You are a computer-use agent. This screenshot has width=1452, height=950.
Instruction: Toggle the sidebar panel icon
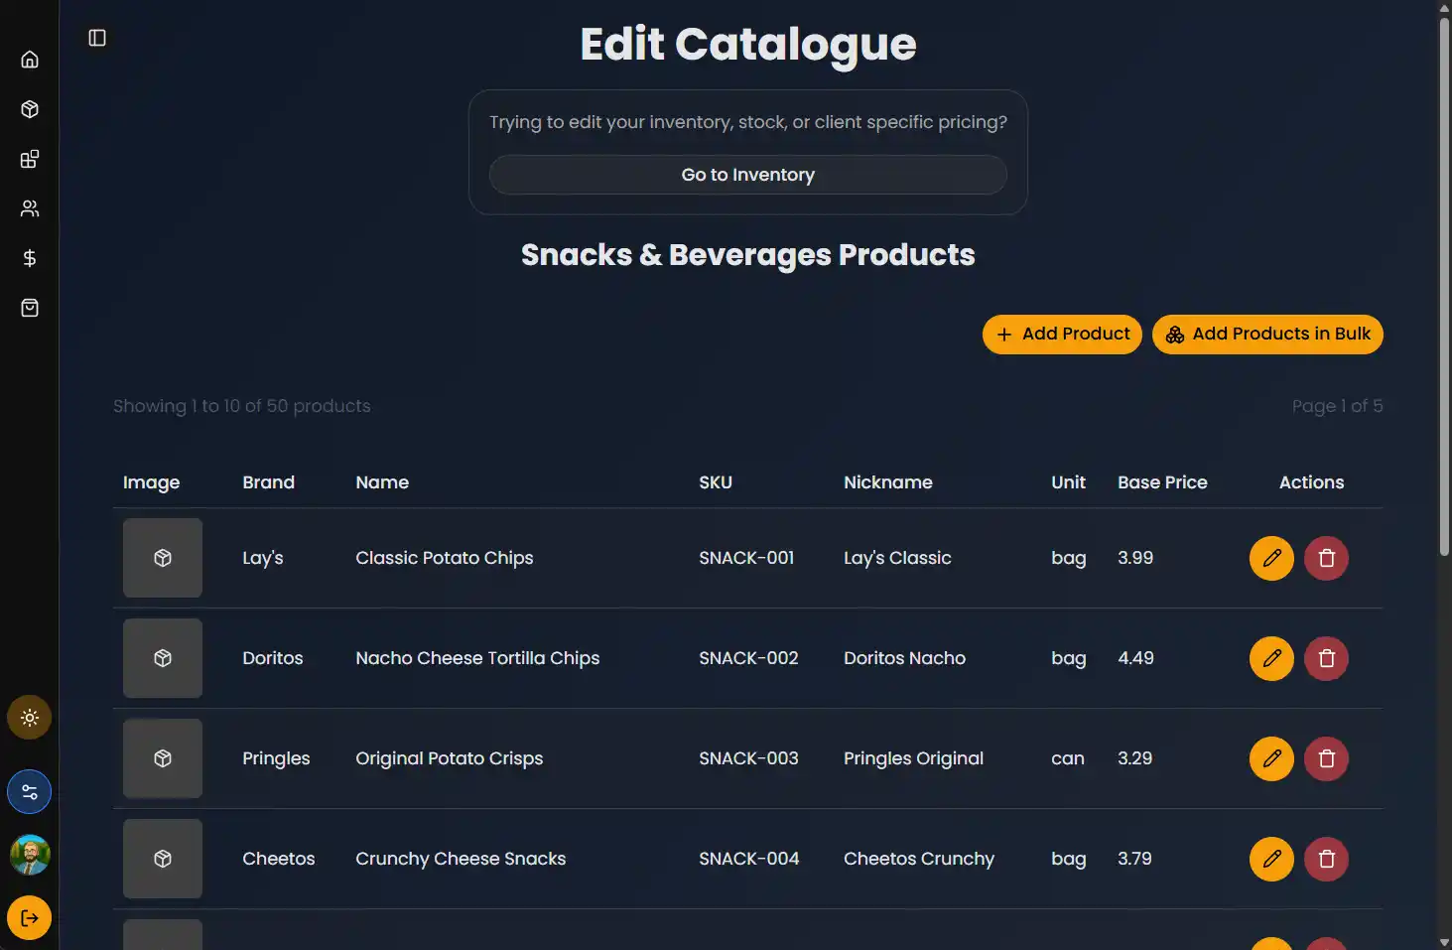97,38
